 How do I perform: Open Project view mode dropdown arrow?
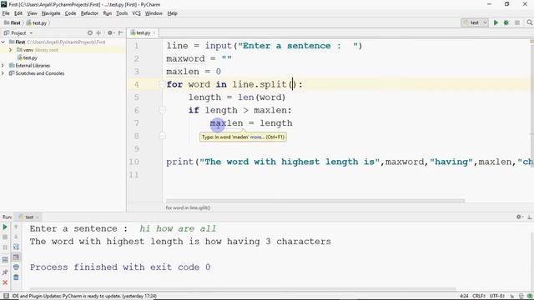31,33
